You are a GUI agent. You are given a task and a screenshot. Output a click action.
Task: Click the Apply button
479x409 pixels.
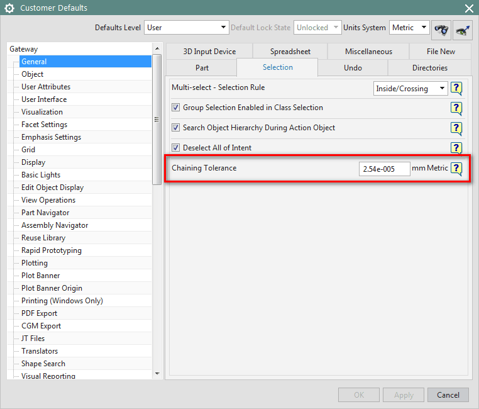[x=403, y=395]
